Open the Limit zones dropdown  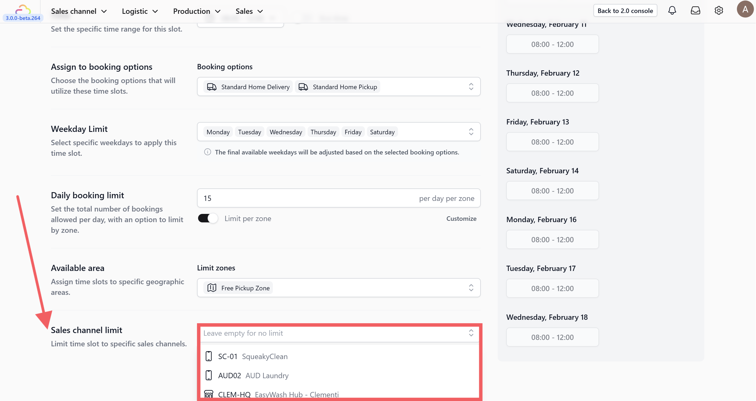pos(471,288)
